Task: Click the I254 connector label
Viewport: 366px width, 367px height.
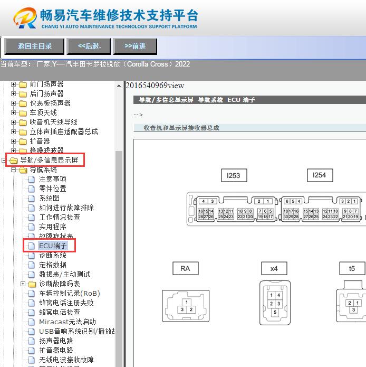Action: (320, 175)
